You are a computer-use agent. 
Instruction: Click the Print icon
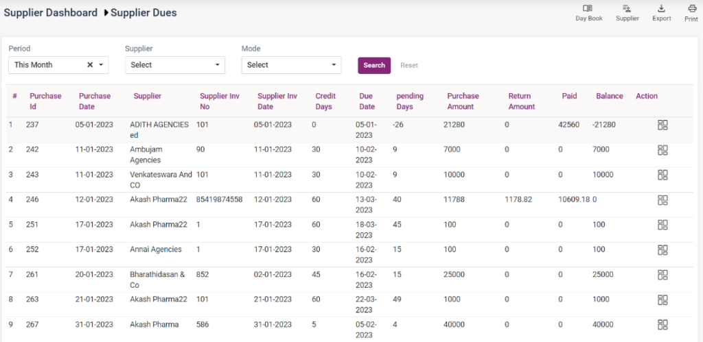[691, 9]
